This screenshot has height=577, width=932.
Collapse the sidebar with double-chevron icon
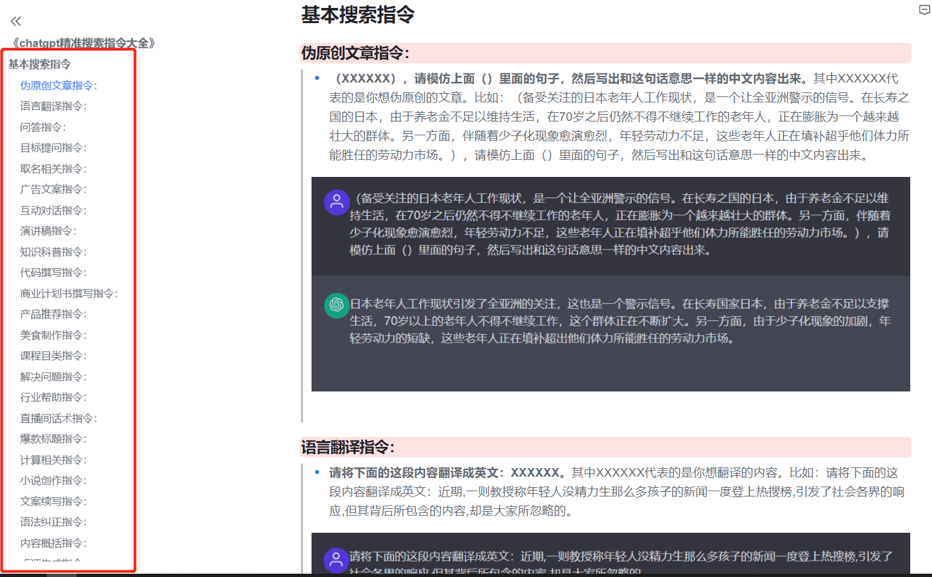pos(16,21)
